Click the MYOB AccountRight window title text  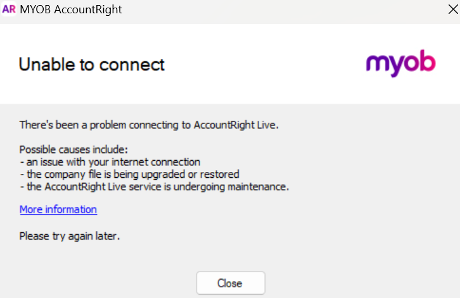click(71, 9)
